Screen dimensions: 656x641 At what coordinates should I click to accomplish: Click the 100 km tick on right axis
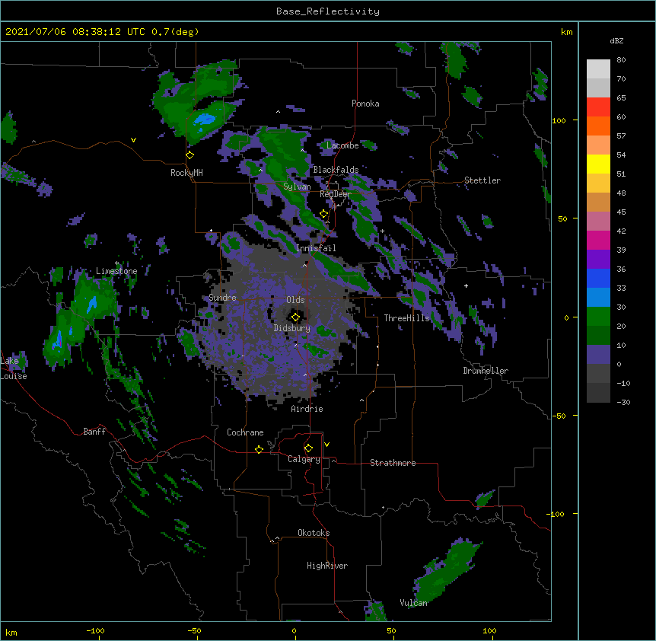(x=559, y=120)
